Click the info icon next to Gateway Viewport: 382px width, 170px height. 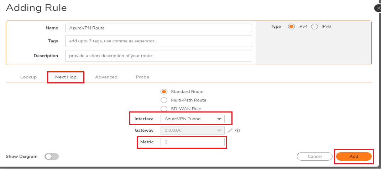pos(238,131)
